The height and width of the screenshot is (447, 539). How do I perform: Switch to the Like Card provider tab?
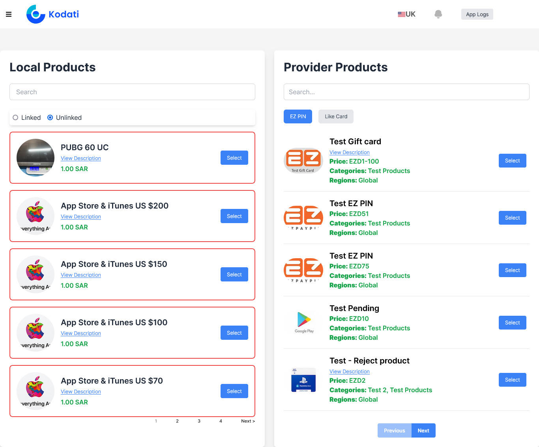[x=336, y=116]
